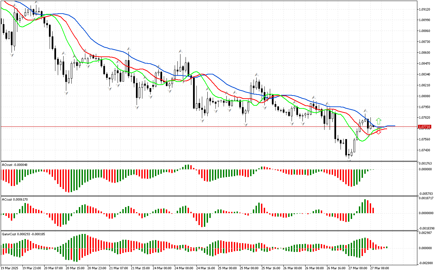Choose the 24 Mar 00:00 time label

pos(162,268)
